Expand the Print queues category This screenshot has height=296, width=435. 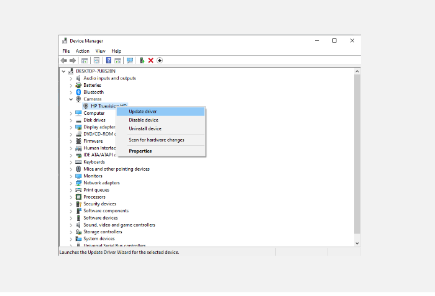71,190
